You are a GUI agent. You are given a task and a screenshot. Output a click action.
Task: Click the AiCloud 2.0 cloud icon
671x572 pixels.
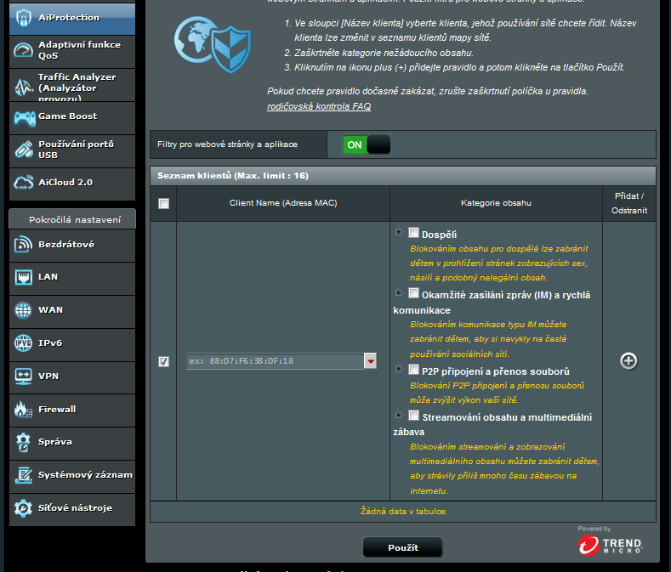23,183
